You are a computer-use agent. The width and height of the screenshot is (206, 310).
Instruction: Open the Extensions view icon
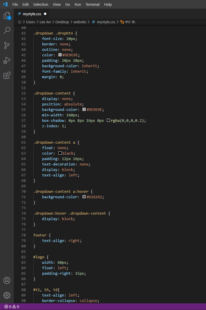(7, 75)
